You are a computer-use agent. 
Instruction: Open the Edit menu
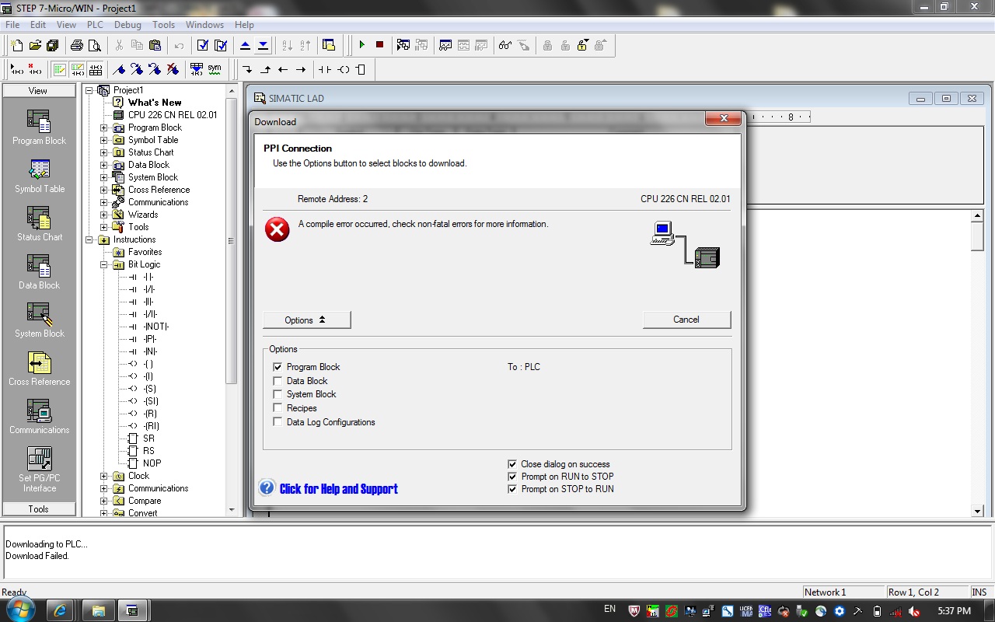pyautogui.click(x=38, y=25)
